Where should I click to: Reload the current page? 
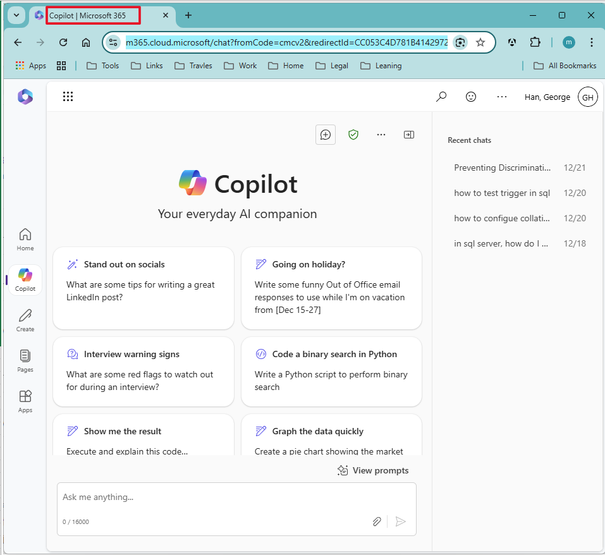click(63, 42)
